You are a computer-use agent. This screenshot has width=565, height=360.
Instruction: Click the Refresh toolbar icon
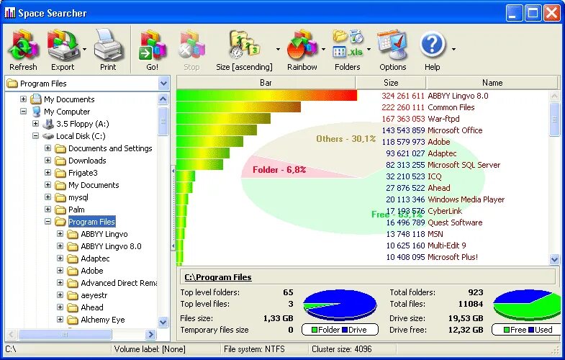(x=24, y=45)
